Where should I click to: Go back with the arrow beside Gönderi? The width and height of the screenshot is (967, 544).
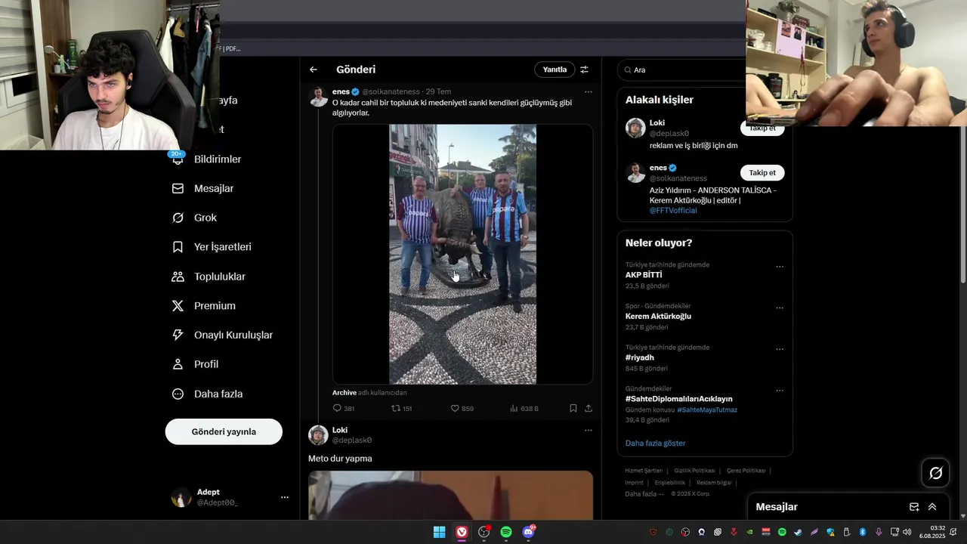314,70
